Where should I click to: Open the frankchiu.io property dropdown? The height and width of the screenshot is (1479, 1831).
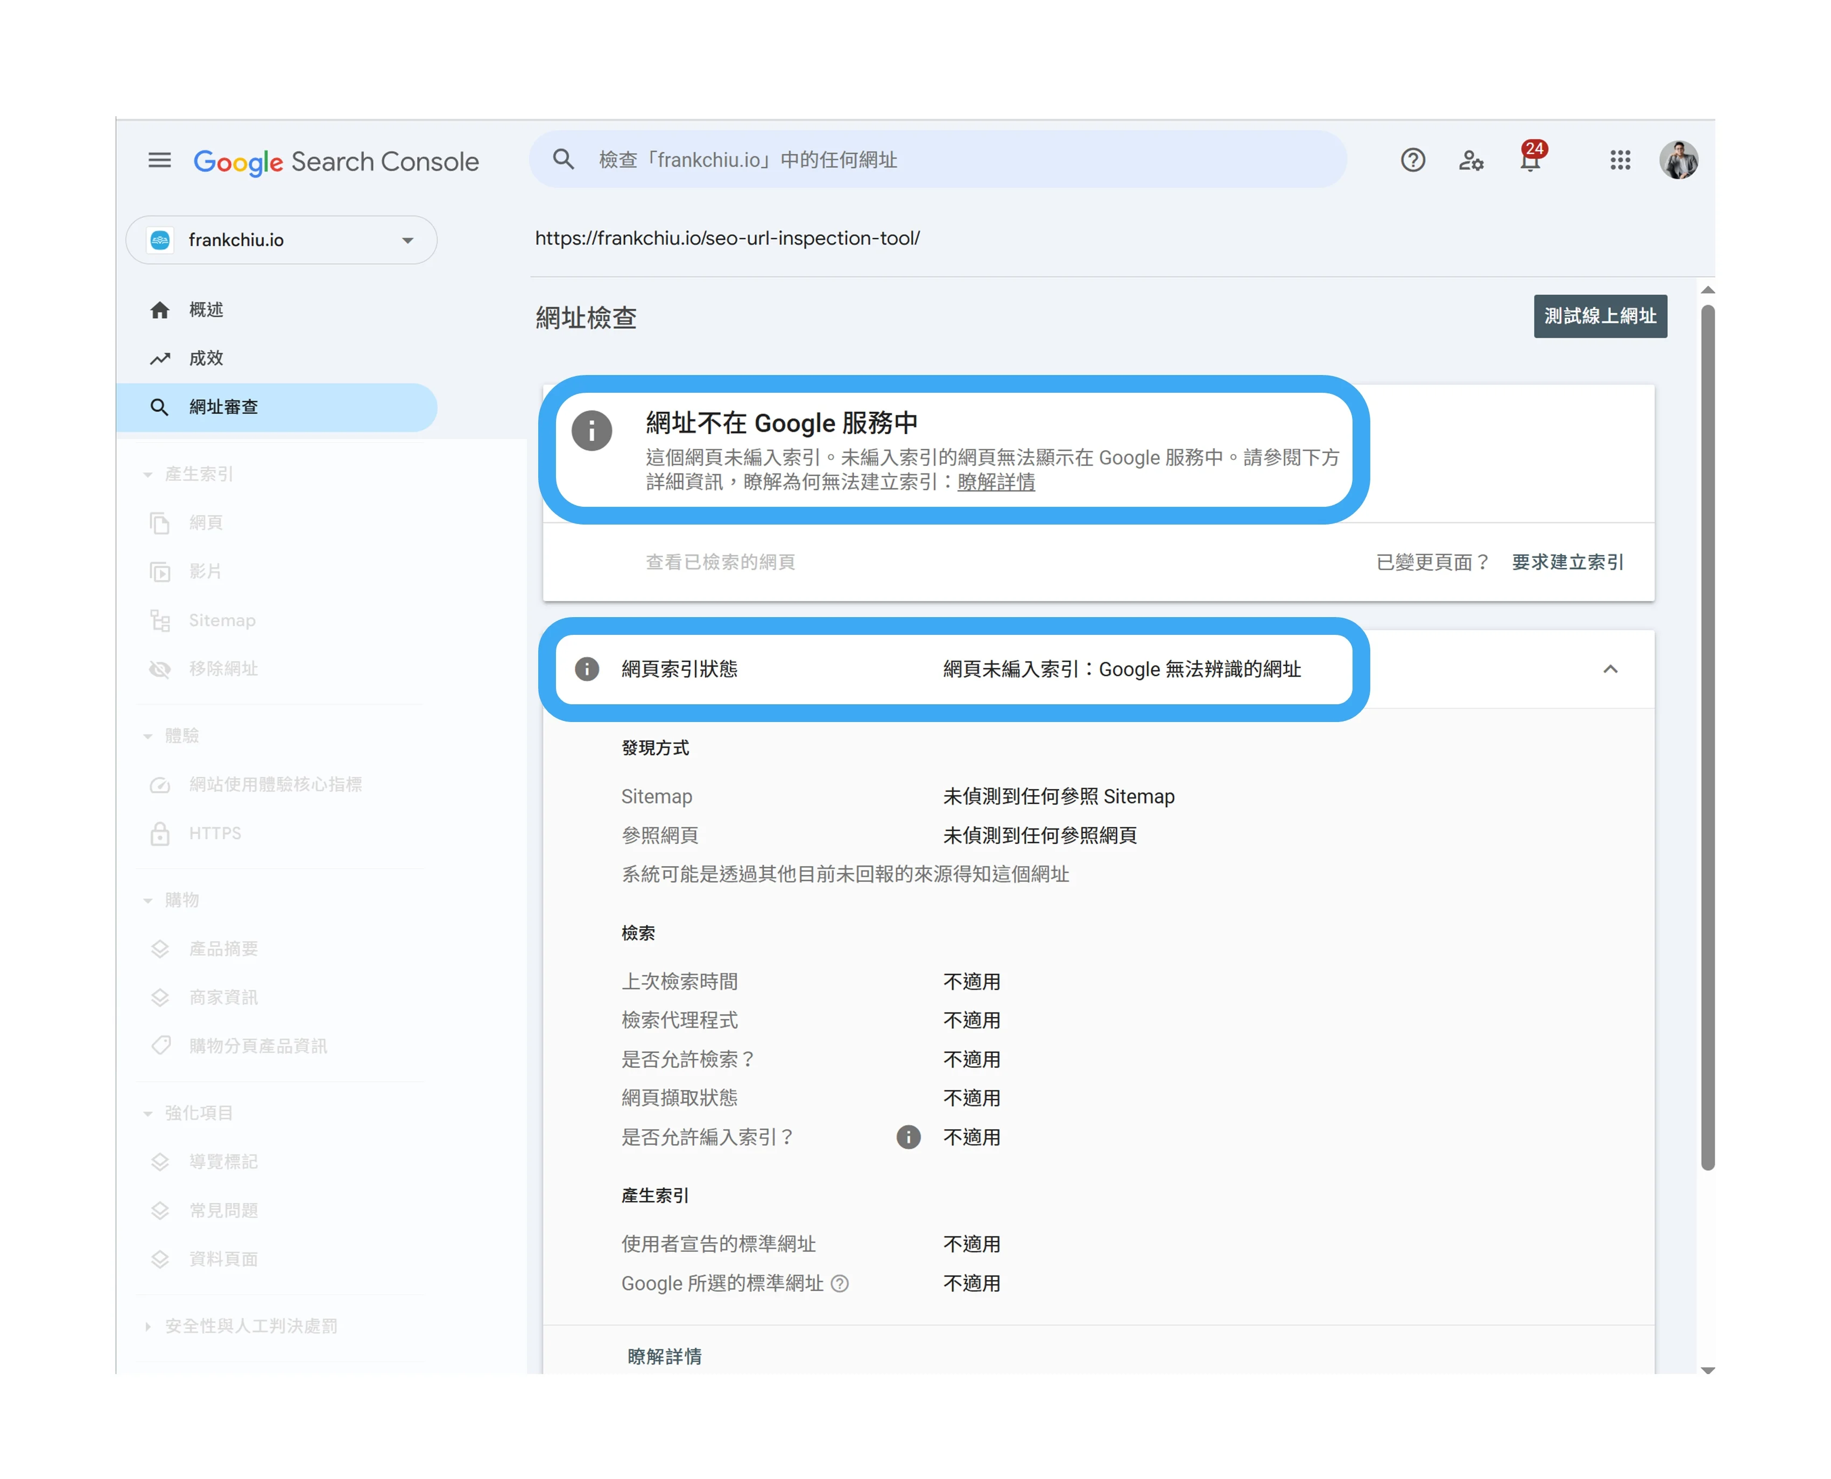[x=281, y=240]
